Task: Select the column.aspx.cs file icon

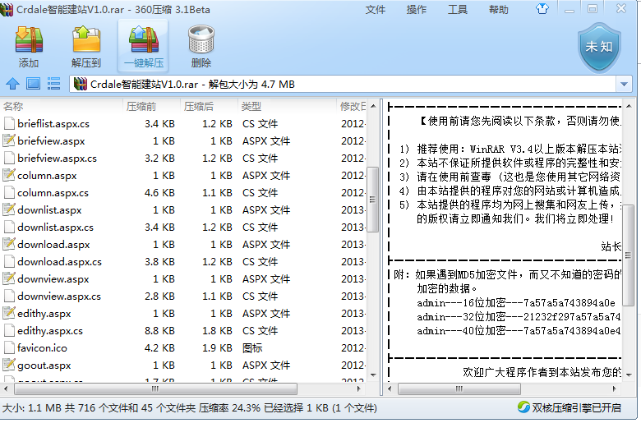Action: [9, 192]
